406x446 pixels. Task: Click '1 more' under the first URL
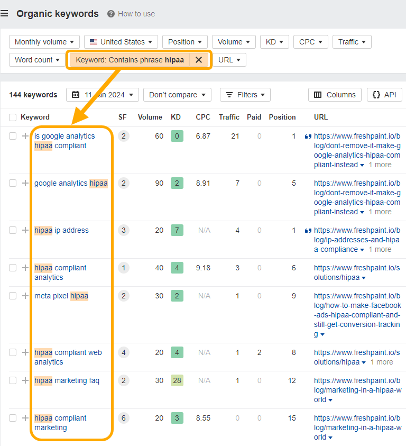pyautogui.click(x=380, y=165)
